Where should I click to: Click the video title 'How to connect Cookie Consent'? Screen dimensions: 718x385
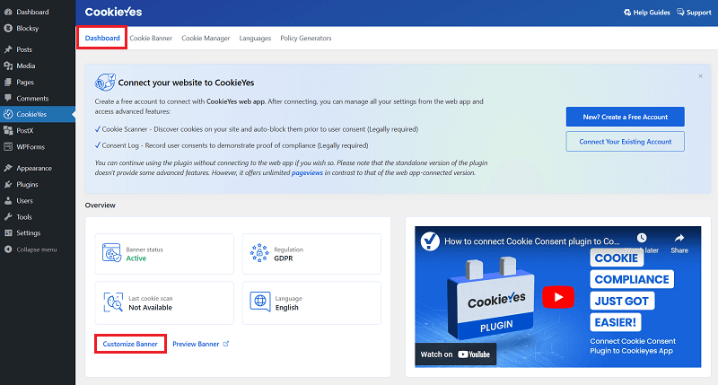(x=531, y=241)
